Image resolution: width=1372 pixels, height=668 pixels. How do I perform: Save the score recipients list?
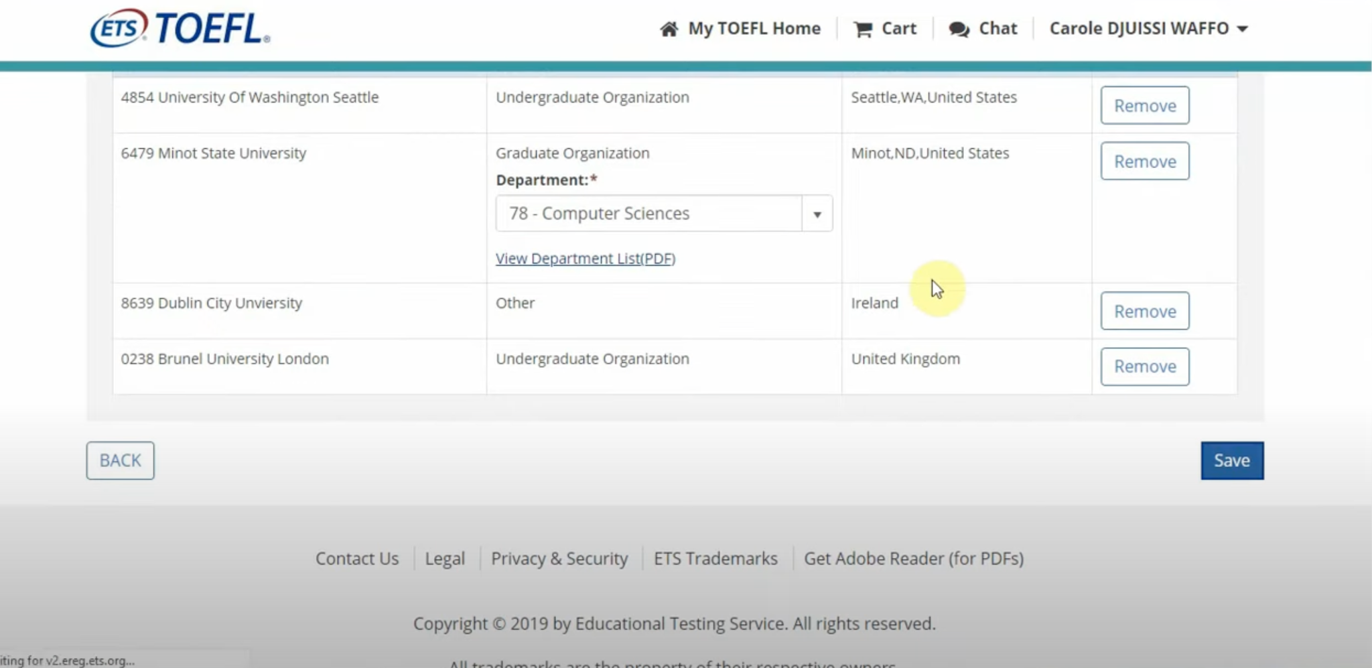1231,460
